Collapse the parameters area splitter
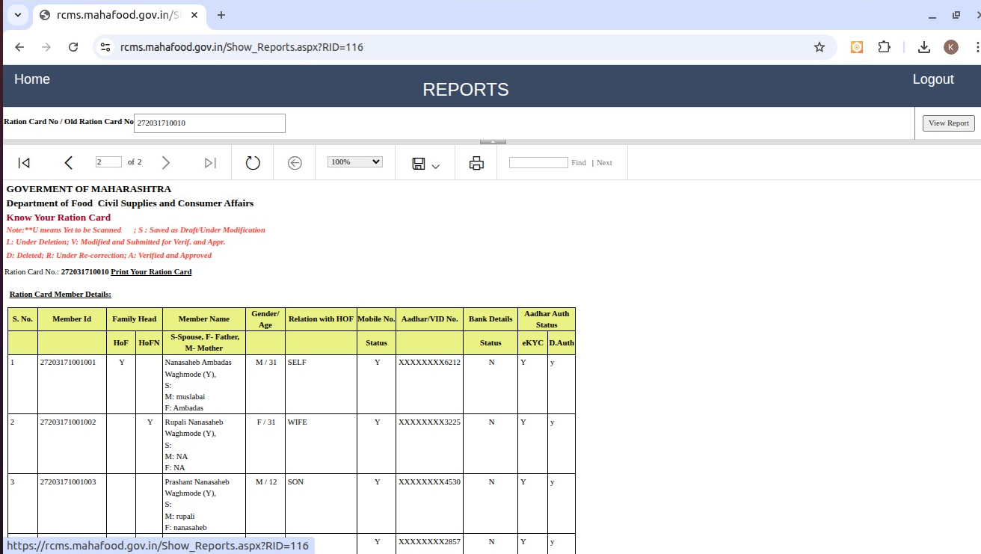The width and height of the screenshot is (981, 554). pyautogui.click(x=493, y=141)
